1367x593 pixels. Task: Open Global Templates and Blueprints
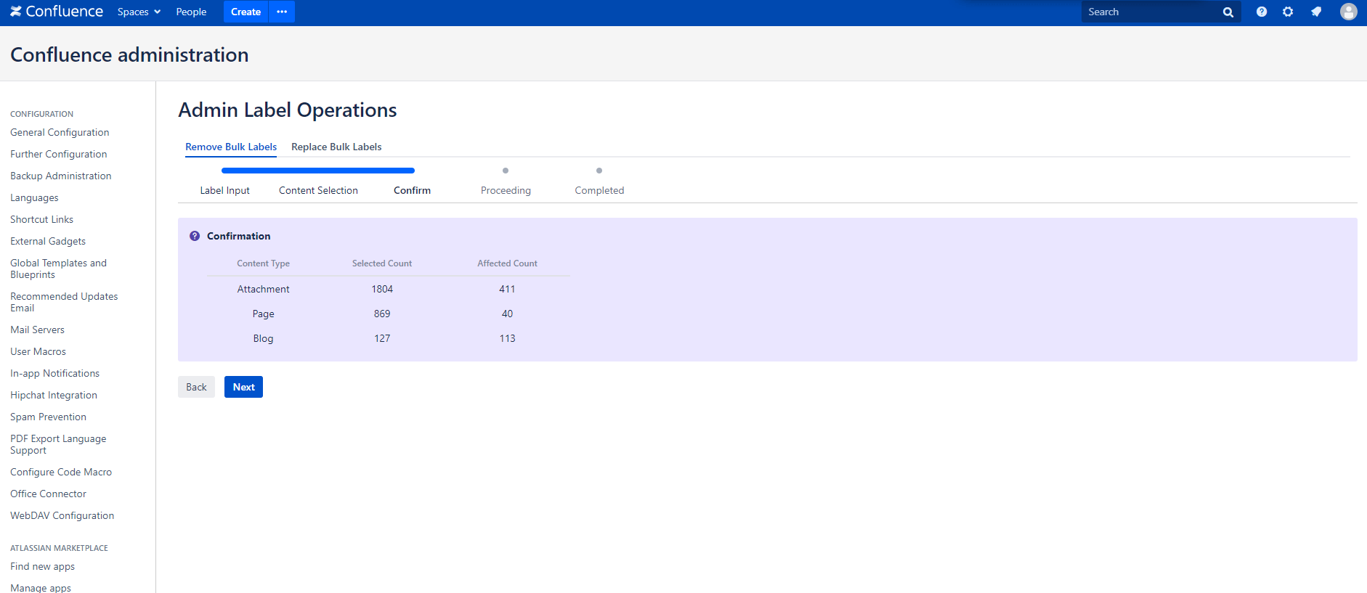pyautogui.click(x=58, y=269)
